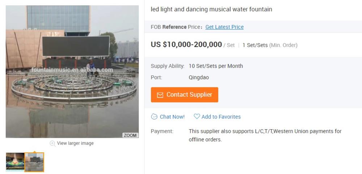Click the payment methods description text
Viewport: 362px width, 174px height.
click(x=265, y=135)
